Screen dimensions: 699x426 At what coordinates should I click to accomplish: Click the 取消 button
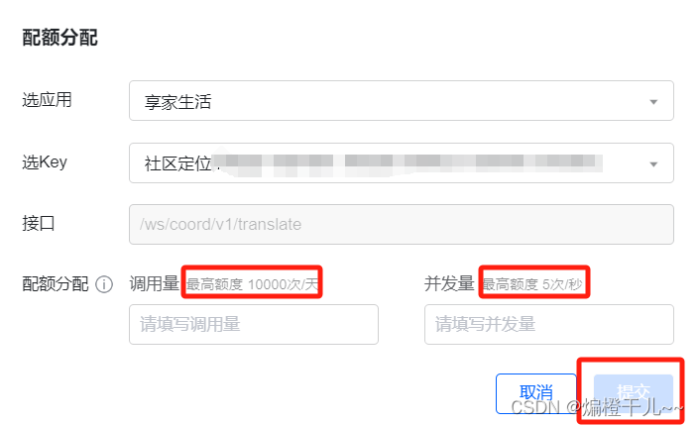(x=535, y=393)
